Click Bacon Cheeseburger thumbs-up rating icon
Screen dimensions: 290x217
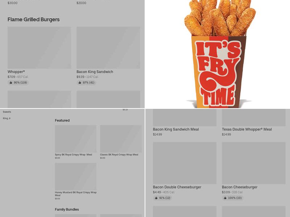225,198
